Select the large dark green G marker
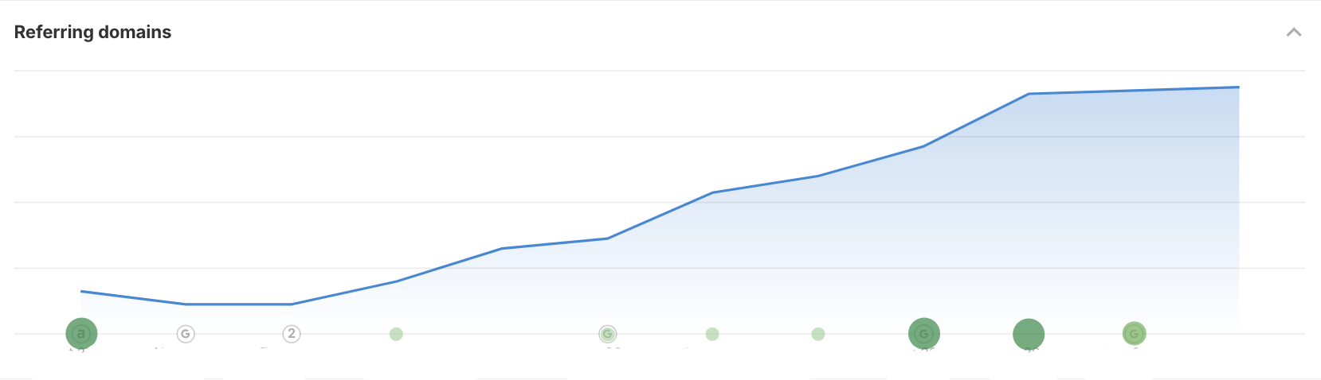Screen dimensions: 1321x380 pyautogui.click(x=924, y=334)
